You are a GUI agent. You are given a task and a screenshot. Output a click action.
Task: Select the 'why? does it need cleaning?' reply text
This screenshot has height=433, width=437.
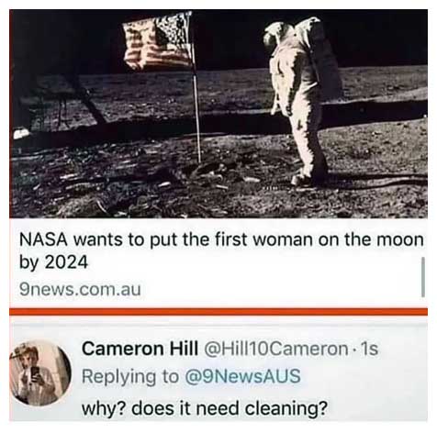coord(205,408)
